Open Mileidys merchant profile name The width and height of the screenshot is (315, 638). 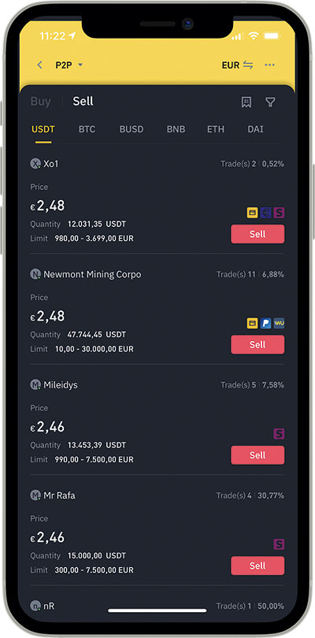[x=61, y=385]
